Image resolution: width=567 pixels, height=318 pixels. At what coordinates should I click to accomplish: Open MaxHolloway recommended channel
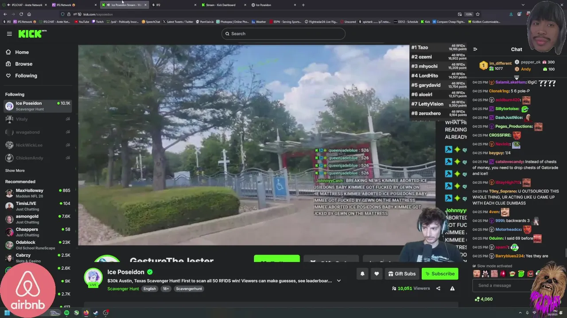click(38, 193)
